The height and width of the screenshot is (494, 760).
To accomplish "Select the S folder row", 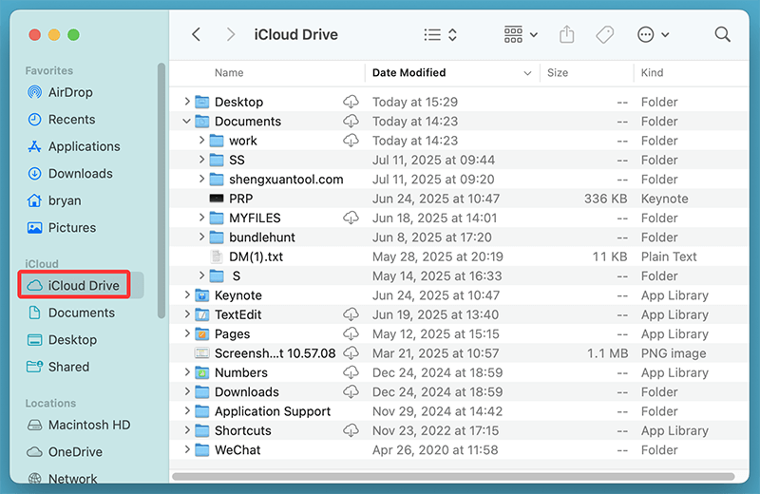I will (459, 276).
